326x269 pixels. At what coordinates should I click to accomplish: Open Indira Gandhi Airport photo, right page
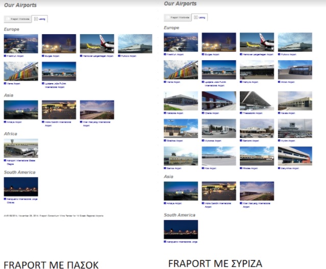[219, 191]
